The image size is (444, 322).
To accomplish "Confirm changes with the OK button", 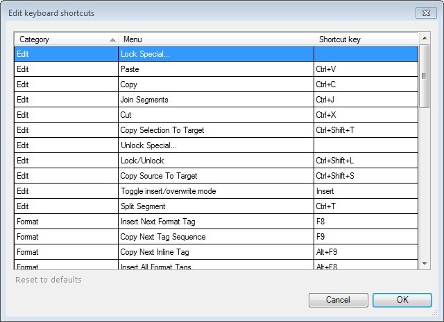I will coord(402,301).
